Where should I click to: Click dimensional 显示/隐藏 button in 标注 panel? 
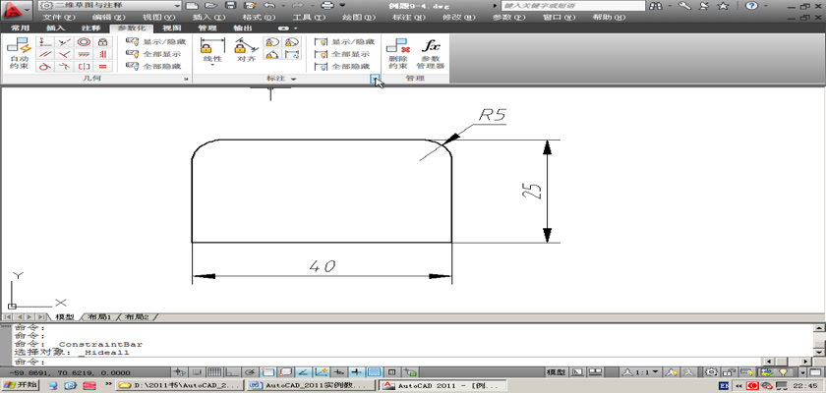coord(344,41)
